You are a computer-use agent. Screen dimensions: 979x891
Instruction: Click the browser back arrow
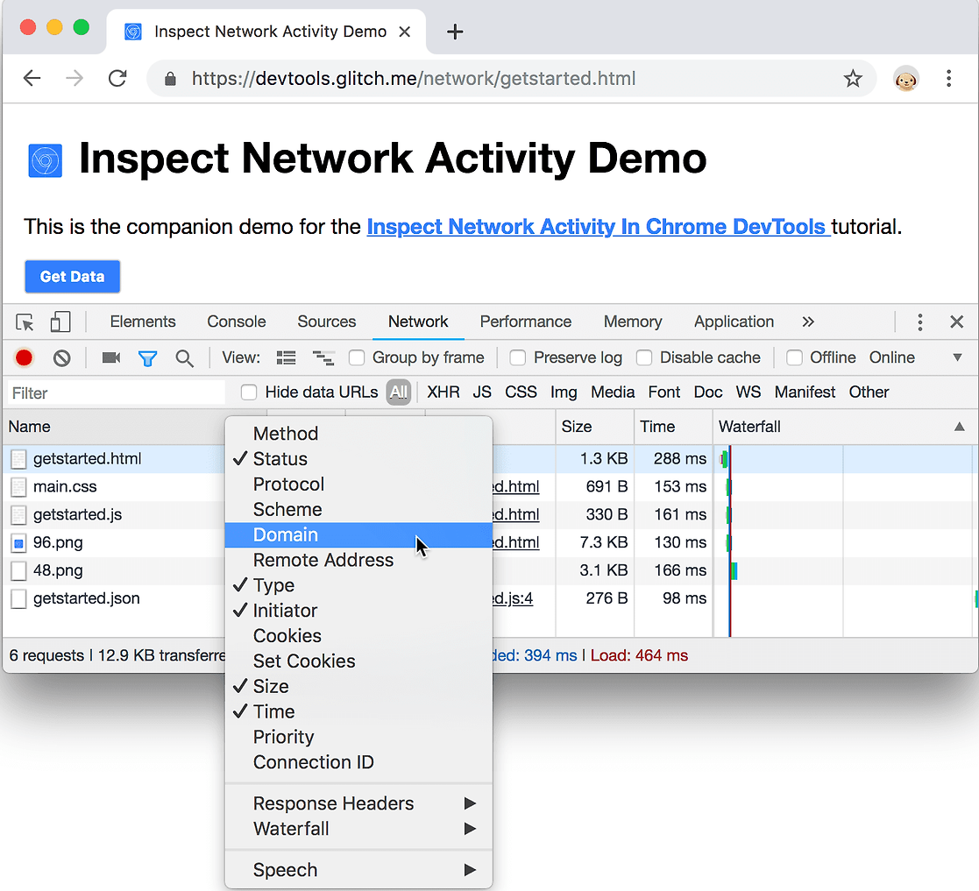pyautogui.click(x=32, y=79)
